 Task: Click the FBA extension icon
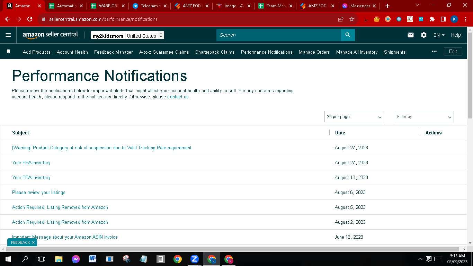point(421,19)
